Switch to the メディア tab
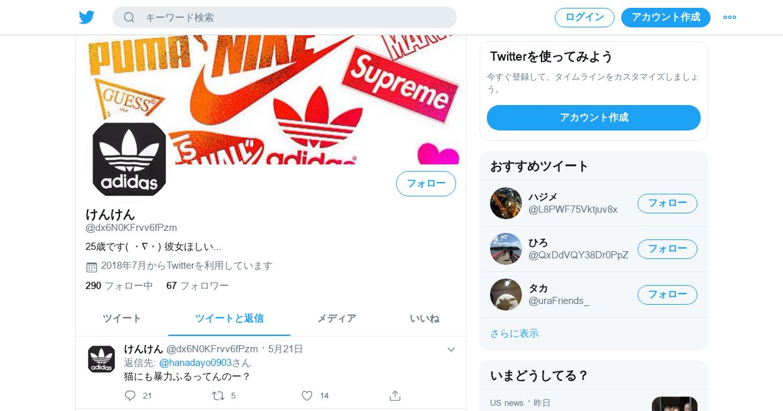This screenshot has width=783, height=411. 337,318
